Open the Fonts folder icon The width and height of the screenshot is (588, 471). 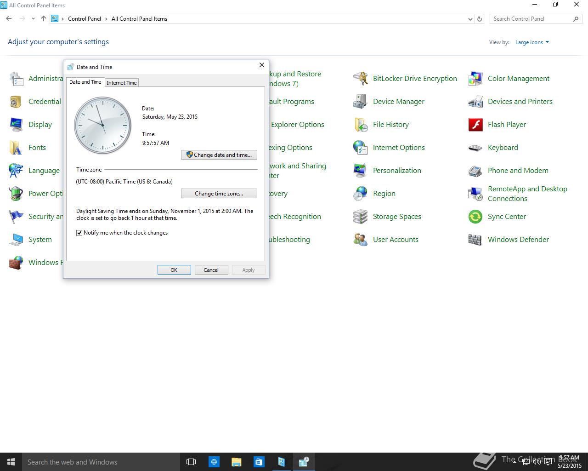coord(16,148)
